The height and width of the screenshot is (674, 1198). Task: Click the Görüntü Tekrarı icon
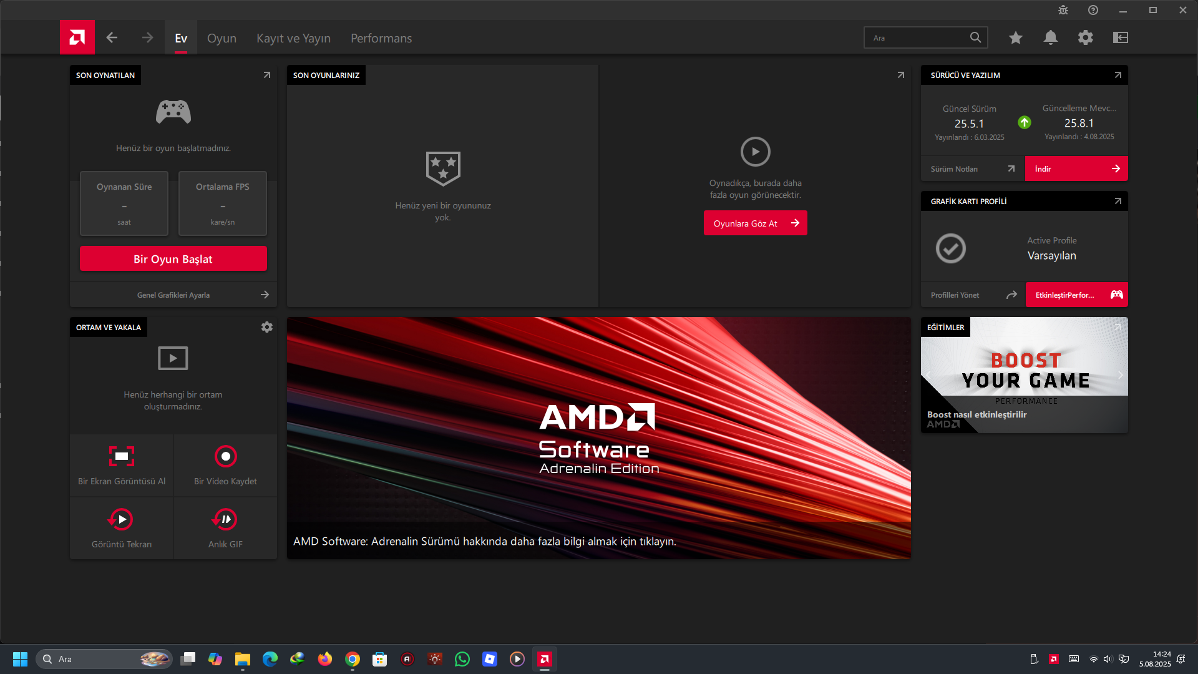[120, 519]
